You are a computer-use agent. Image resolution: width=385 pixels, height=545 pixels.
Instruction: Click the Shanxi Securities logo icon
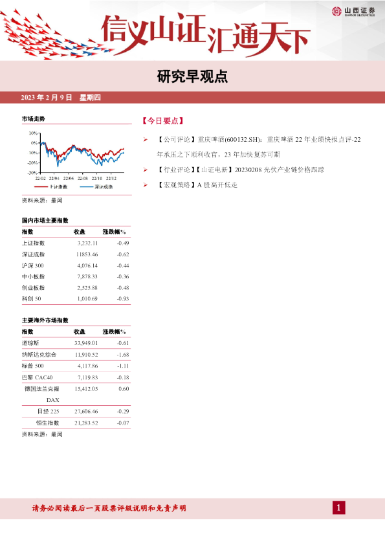point(336,12)
